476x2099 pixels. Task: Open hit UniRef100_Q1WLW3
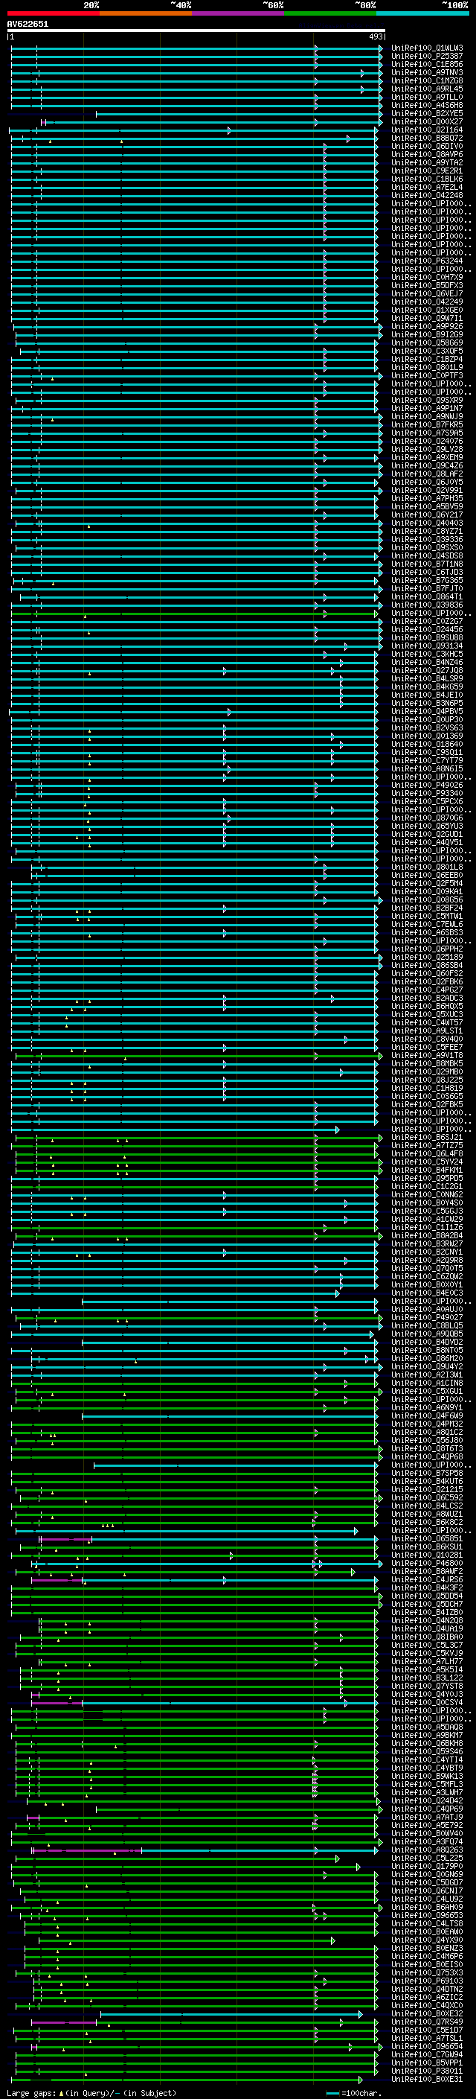[427, 48]
